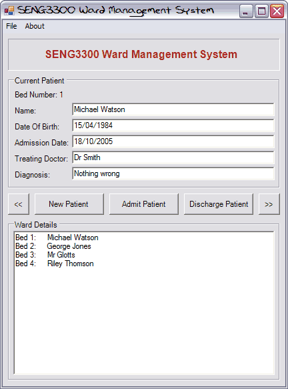The image size is (288, 389).
Task: Maximize the Ward Management window
Action: [x=261, y=11]
